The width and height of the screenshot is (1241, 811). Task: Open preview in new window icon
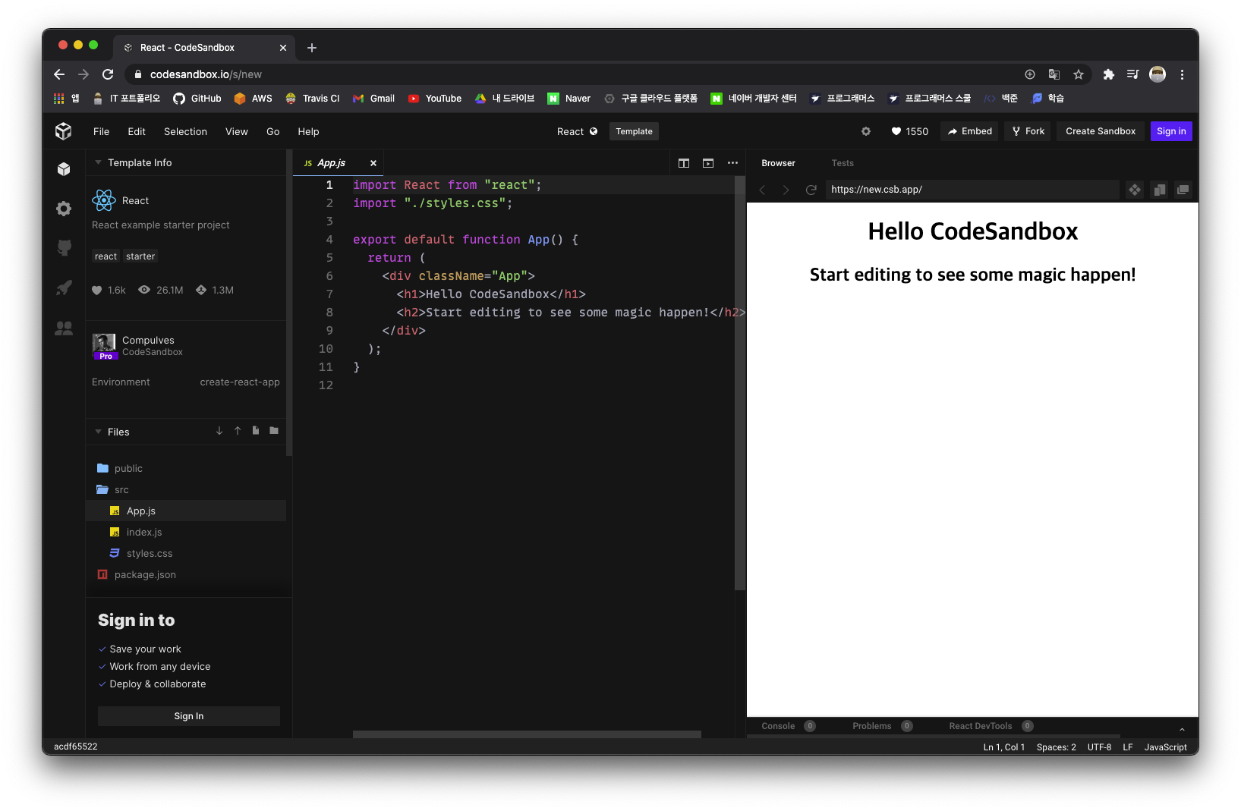[x=1183, y=190]
